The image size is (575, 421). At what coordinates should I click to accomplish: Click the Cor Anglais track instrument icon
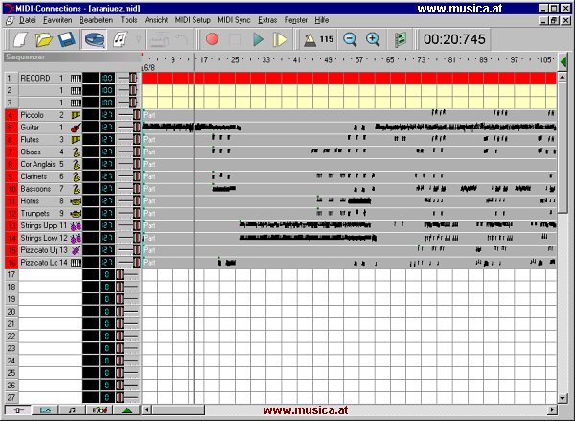tap(76, 164)
